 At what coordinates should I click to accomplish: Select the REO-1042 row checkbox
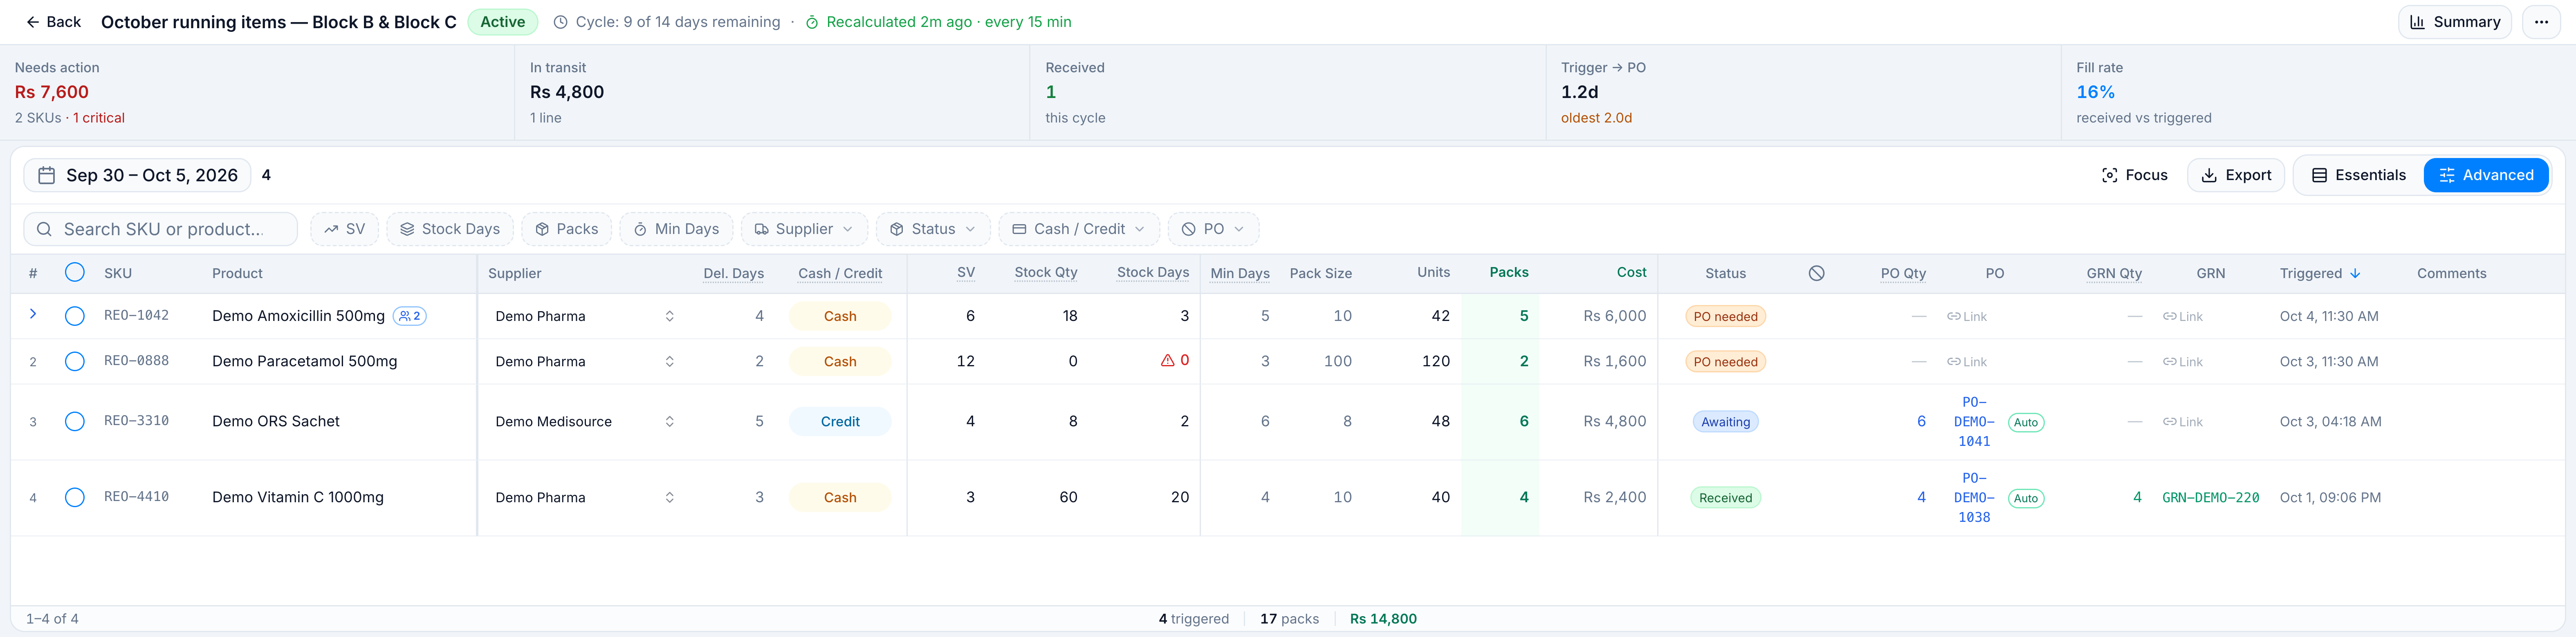click(75, 316)
